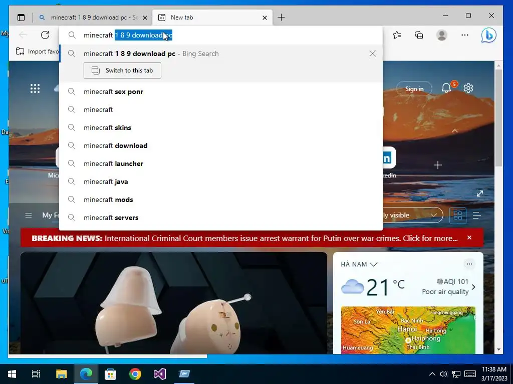Screen dimensions: 513x384
Task: Open the notifications bell icon
Action: tap(446, 88)
